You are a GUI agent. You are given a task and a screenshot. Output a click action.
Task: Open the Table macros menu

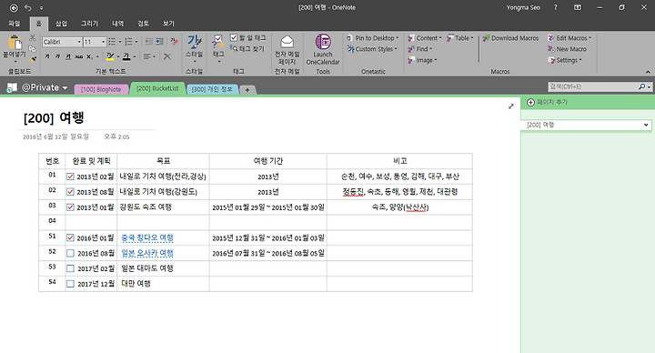pos(460,38)
